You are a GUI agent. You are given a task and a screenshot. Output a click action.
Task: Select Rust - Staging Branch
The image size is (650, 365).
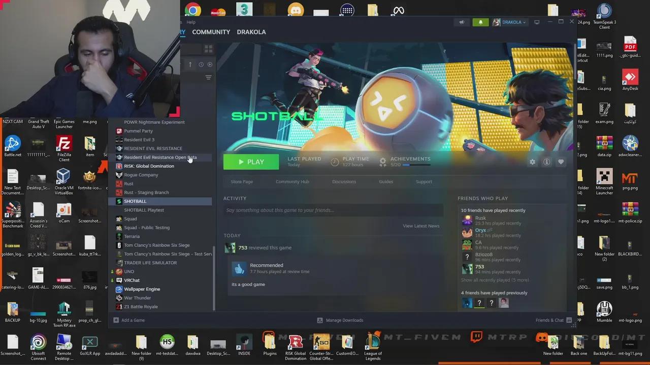pos(146,192)
